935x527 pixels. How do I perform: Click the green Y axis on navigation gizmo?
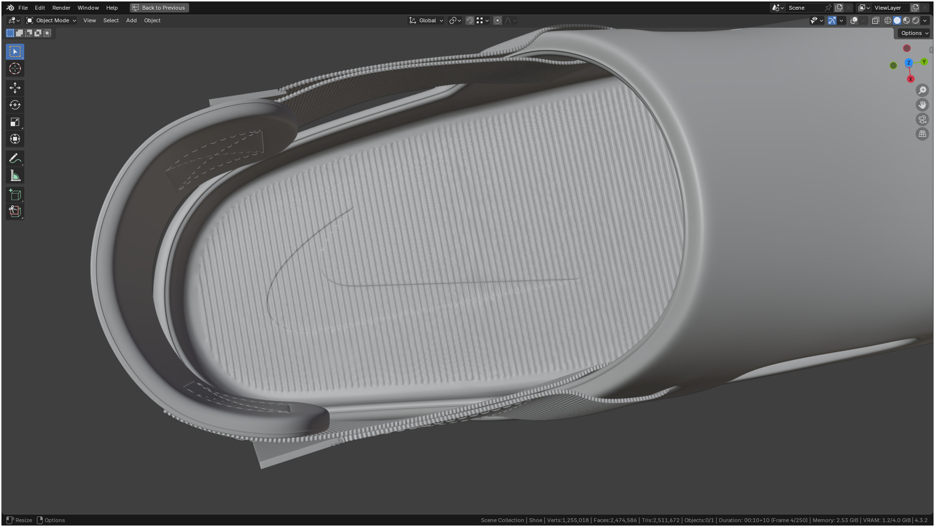click(x=924, y=62)
